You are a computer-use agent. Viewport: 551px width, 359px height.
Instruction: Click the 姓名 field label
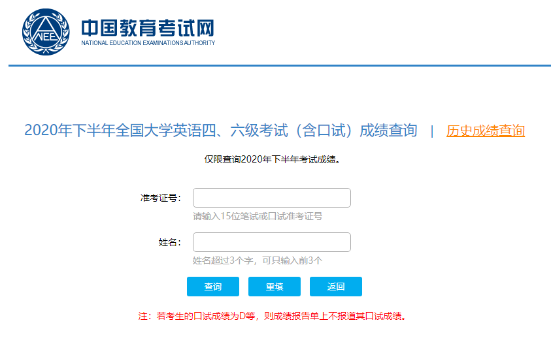coord(169,242)
